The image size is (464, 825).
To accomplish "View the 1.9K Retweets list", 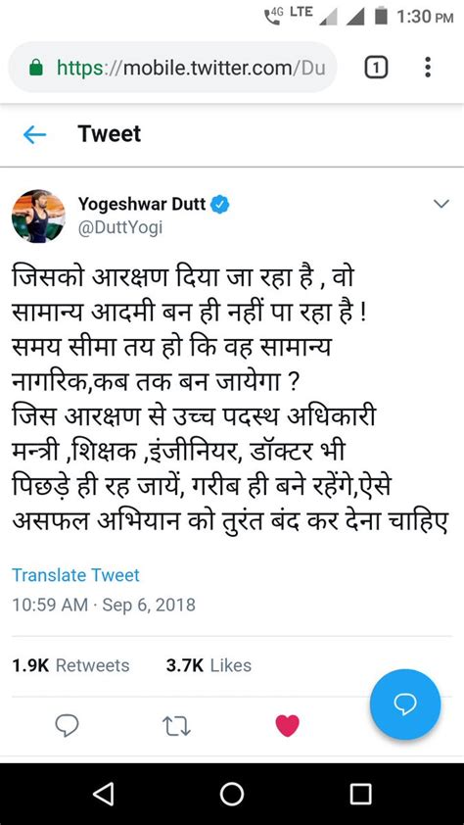I will 70,665.
